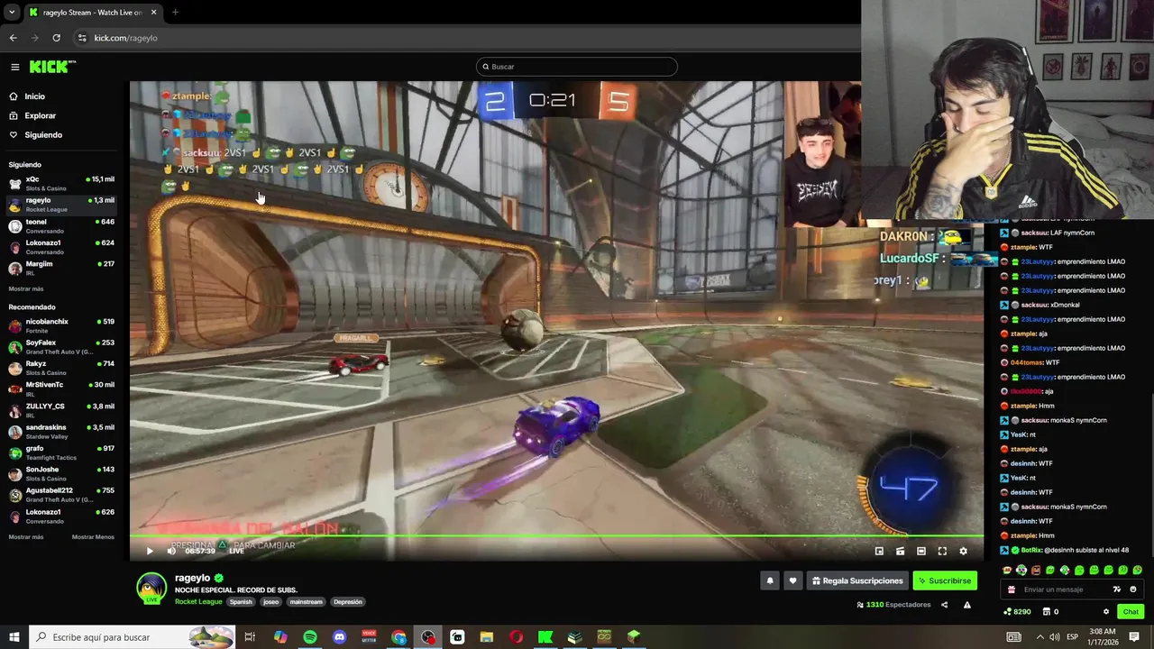Collapse recommended list with Mostrar Menos
The image size is (1154, 649).
93,536
